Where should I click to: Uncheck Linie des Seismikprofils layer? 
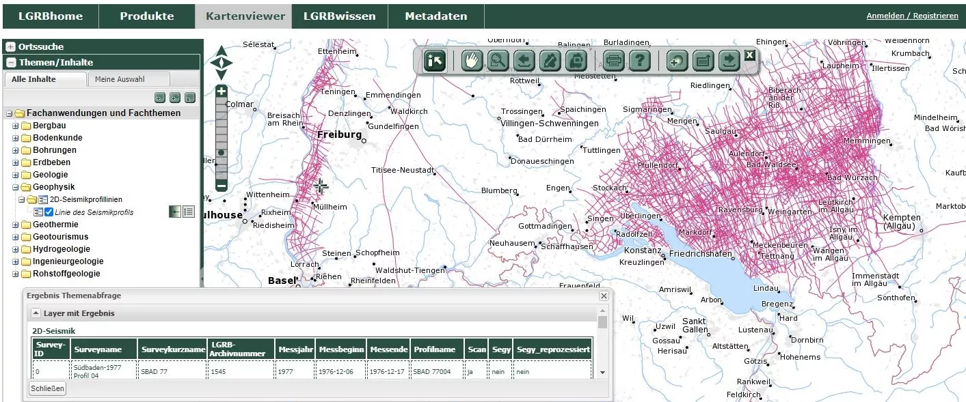pyautogui.click(x=49, y=212)
